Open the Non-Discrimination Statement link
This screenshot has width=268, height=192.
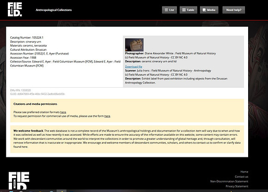click(x=229, y=181)
